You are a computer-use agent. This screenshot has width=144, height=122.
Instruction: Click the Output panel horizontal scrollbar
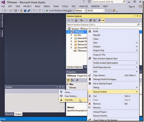33,111
